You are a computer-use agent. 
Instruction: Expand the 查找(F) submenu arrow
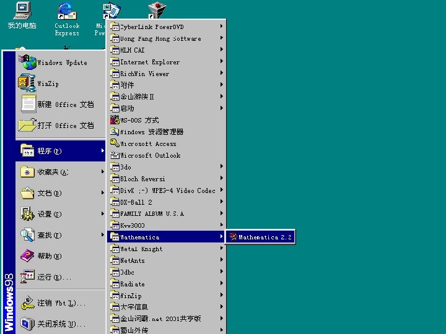click(102, 234)
